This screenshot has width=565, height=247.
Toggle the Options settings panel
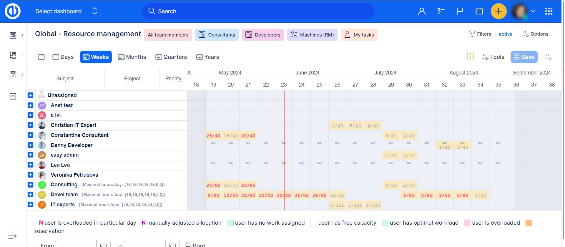pos(535,34)
